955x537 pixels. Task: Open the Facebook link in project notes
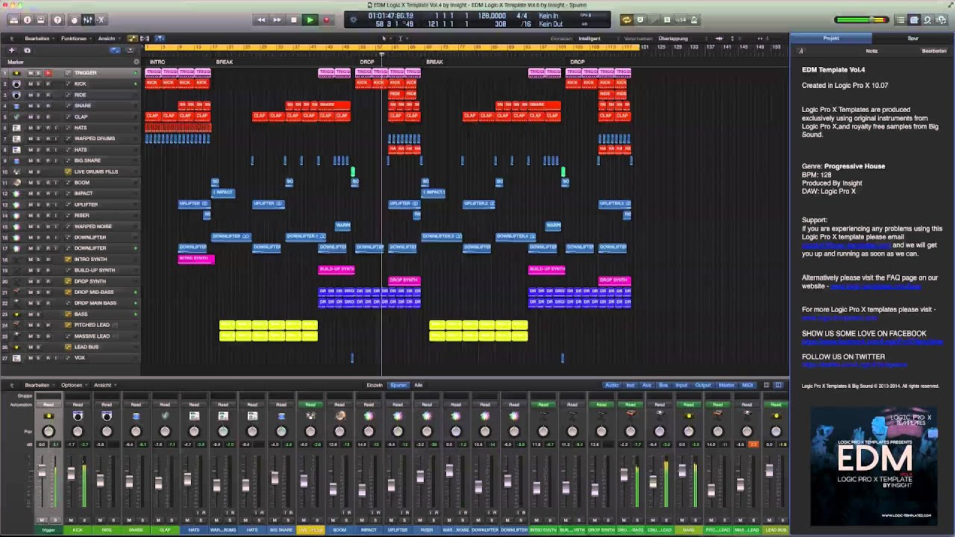coord(872,342)
